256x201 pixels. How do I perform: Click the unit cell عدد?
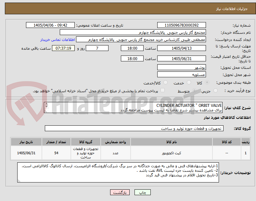116,153
